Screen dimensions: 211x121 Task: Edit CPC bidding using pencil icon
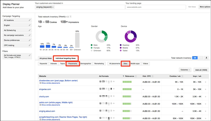(x=30, y=45)
